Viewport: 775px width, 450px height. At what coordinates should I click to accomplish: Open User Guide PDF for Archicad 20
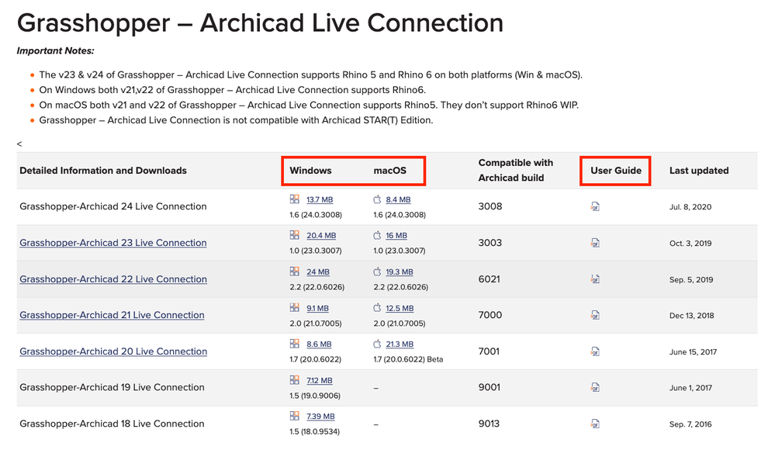click(x=595, y=351)
